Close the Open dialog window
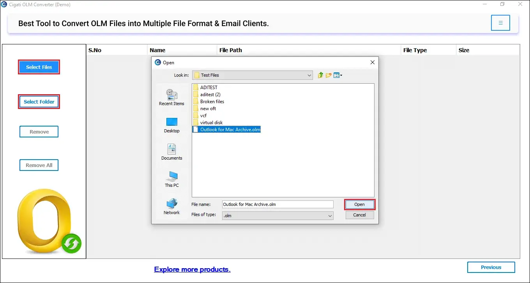The image size is (530, 283). (x=373, y=62)
